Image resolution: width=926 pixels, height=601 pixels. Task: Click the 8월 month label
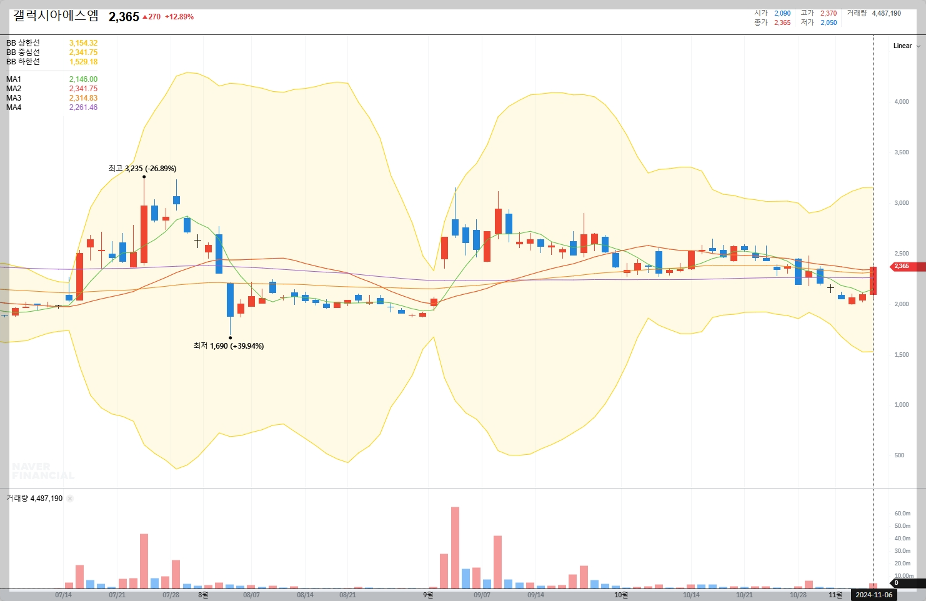(203, 595)
